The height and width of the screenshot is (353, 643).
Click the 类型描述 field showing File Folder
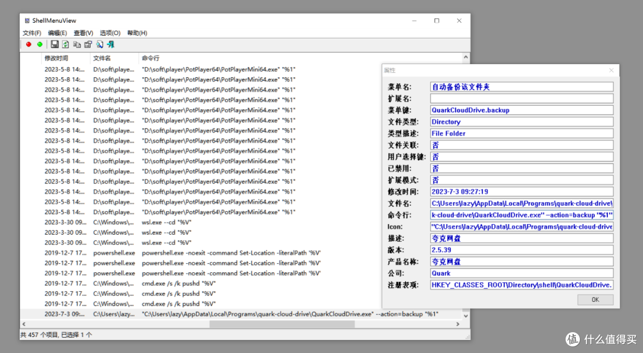click(x=522, y=134)
